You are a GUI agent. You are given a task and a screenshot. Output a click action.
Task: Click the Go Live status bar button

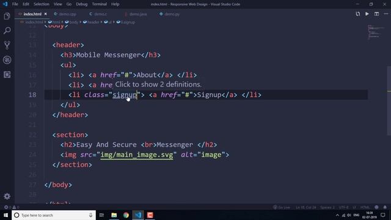[282, 207]
